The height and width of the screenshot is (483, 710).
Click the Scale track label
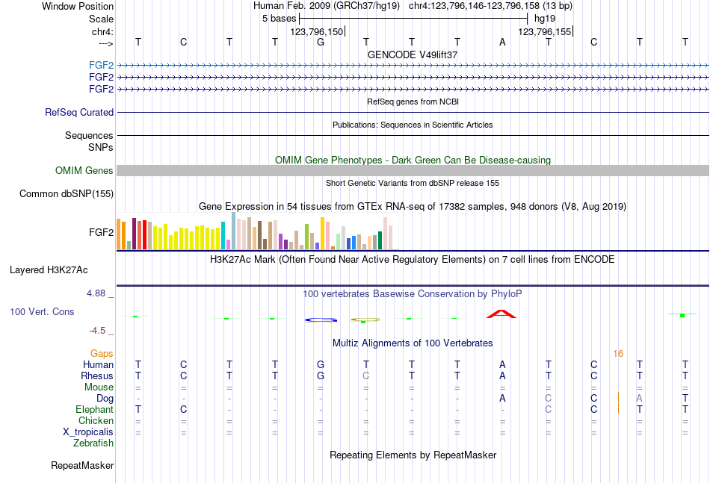[x=101, y=19]
